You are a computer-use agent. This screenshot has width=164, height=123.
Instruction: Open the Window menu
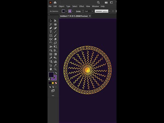click(x=95, y=6)
